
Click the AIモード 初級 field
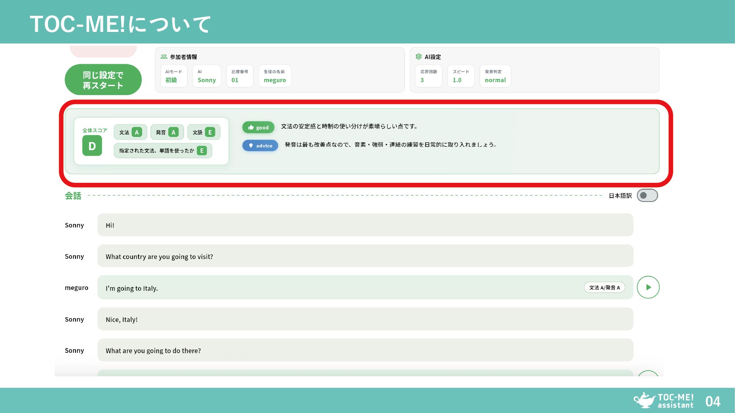click(x=173, y=76)
